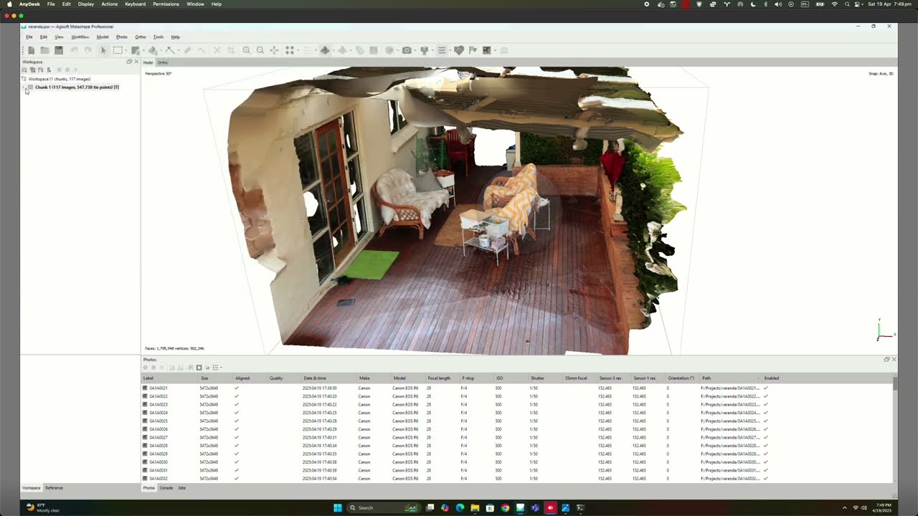Choose the Rectangle Selection tool
The width and height of the screenshot is (918, 516).
click(118, 50)
